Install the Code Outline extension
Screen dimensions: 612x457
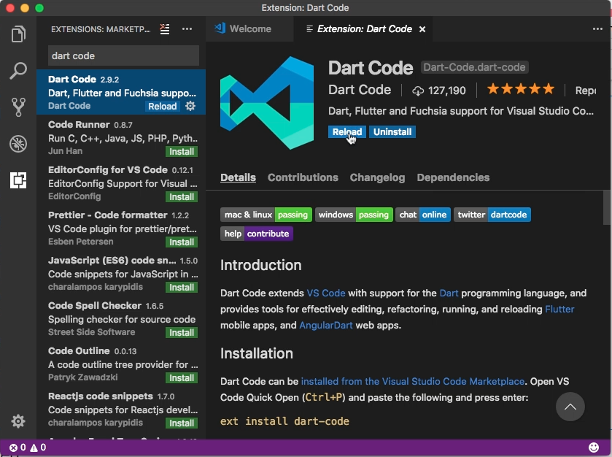(182, 378)
